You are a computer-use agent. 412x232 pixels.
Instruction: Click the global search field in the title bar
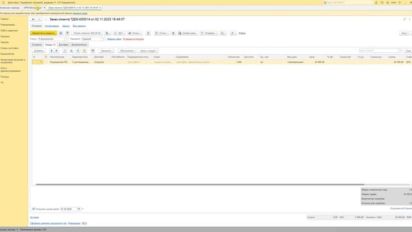pyautogui.click(x=348, y=3)
